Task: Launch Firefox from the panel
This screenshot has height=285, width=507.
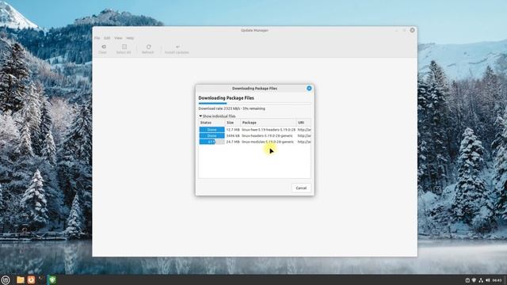Action: 31,279
